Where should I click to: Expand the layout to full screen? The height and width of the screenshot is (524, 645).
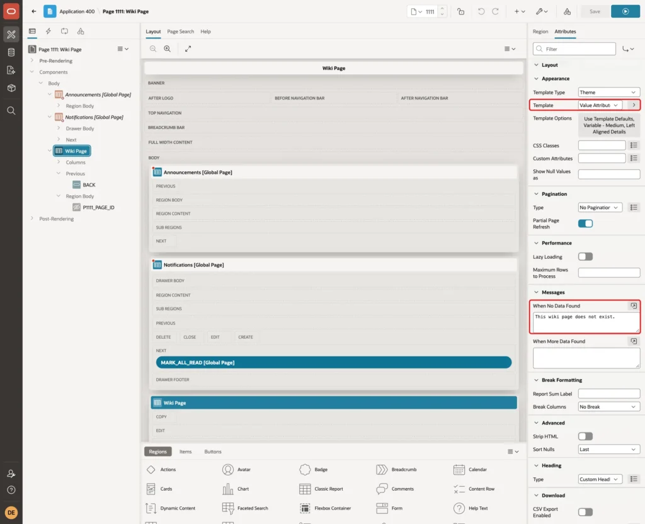[188, 48]
